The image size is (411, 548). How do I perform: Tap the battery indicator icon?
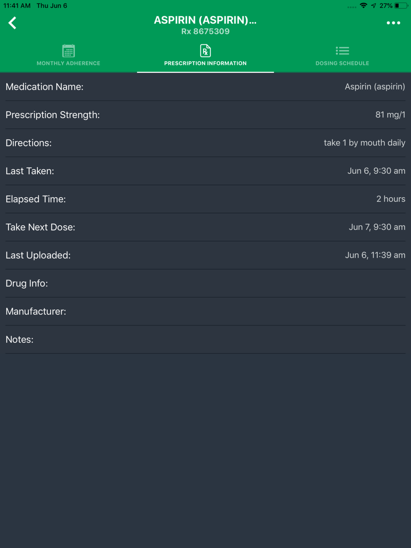point(401,6)
